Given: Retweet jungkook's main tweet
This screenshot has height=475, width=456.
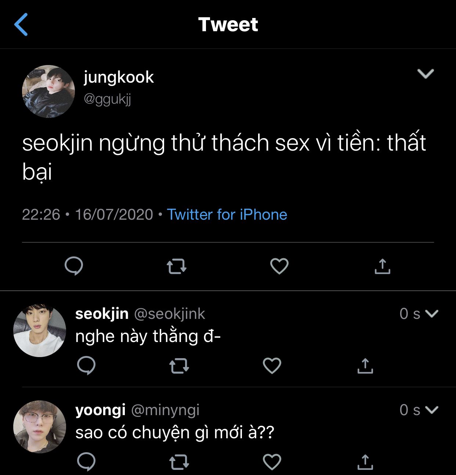Looking at the screenshot, I should pyautogui.click(x=177, y=266).
